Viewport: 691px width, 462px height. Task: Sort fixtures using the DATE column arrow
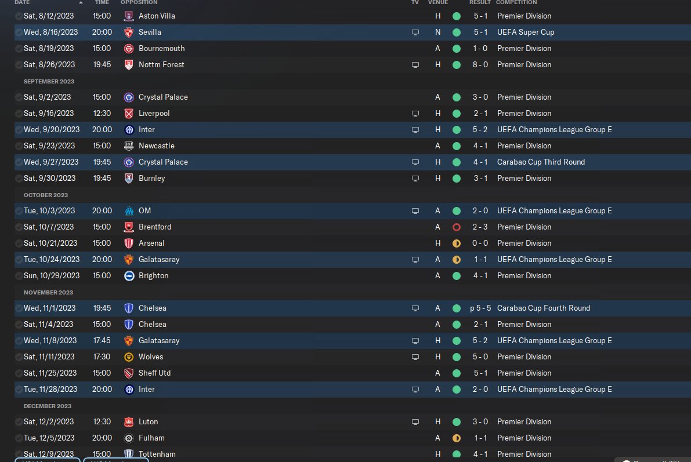(x=81, y=2)
